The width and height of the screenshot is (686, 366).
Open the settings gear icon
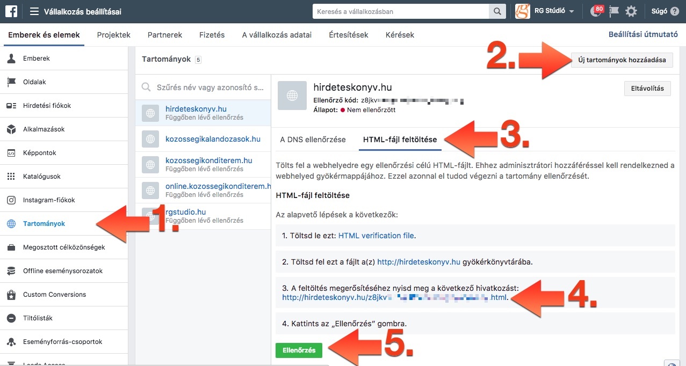631,11
